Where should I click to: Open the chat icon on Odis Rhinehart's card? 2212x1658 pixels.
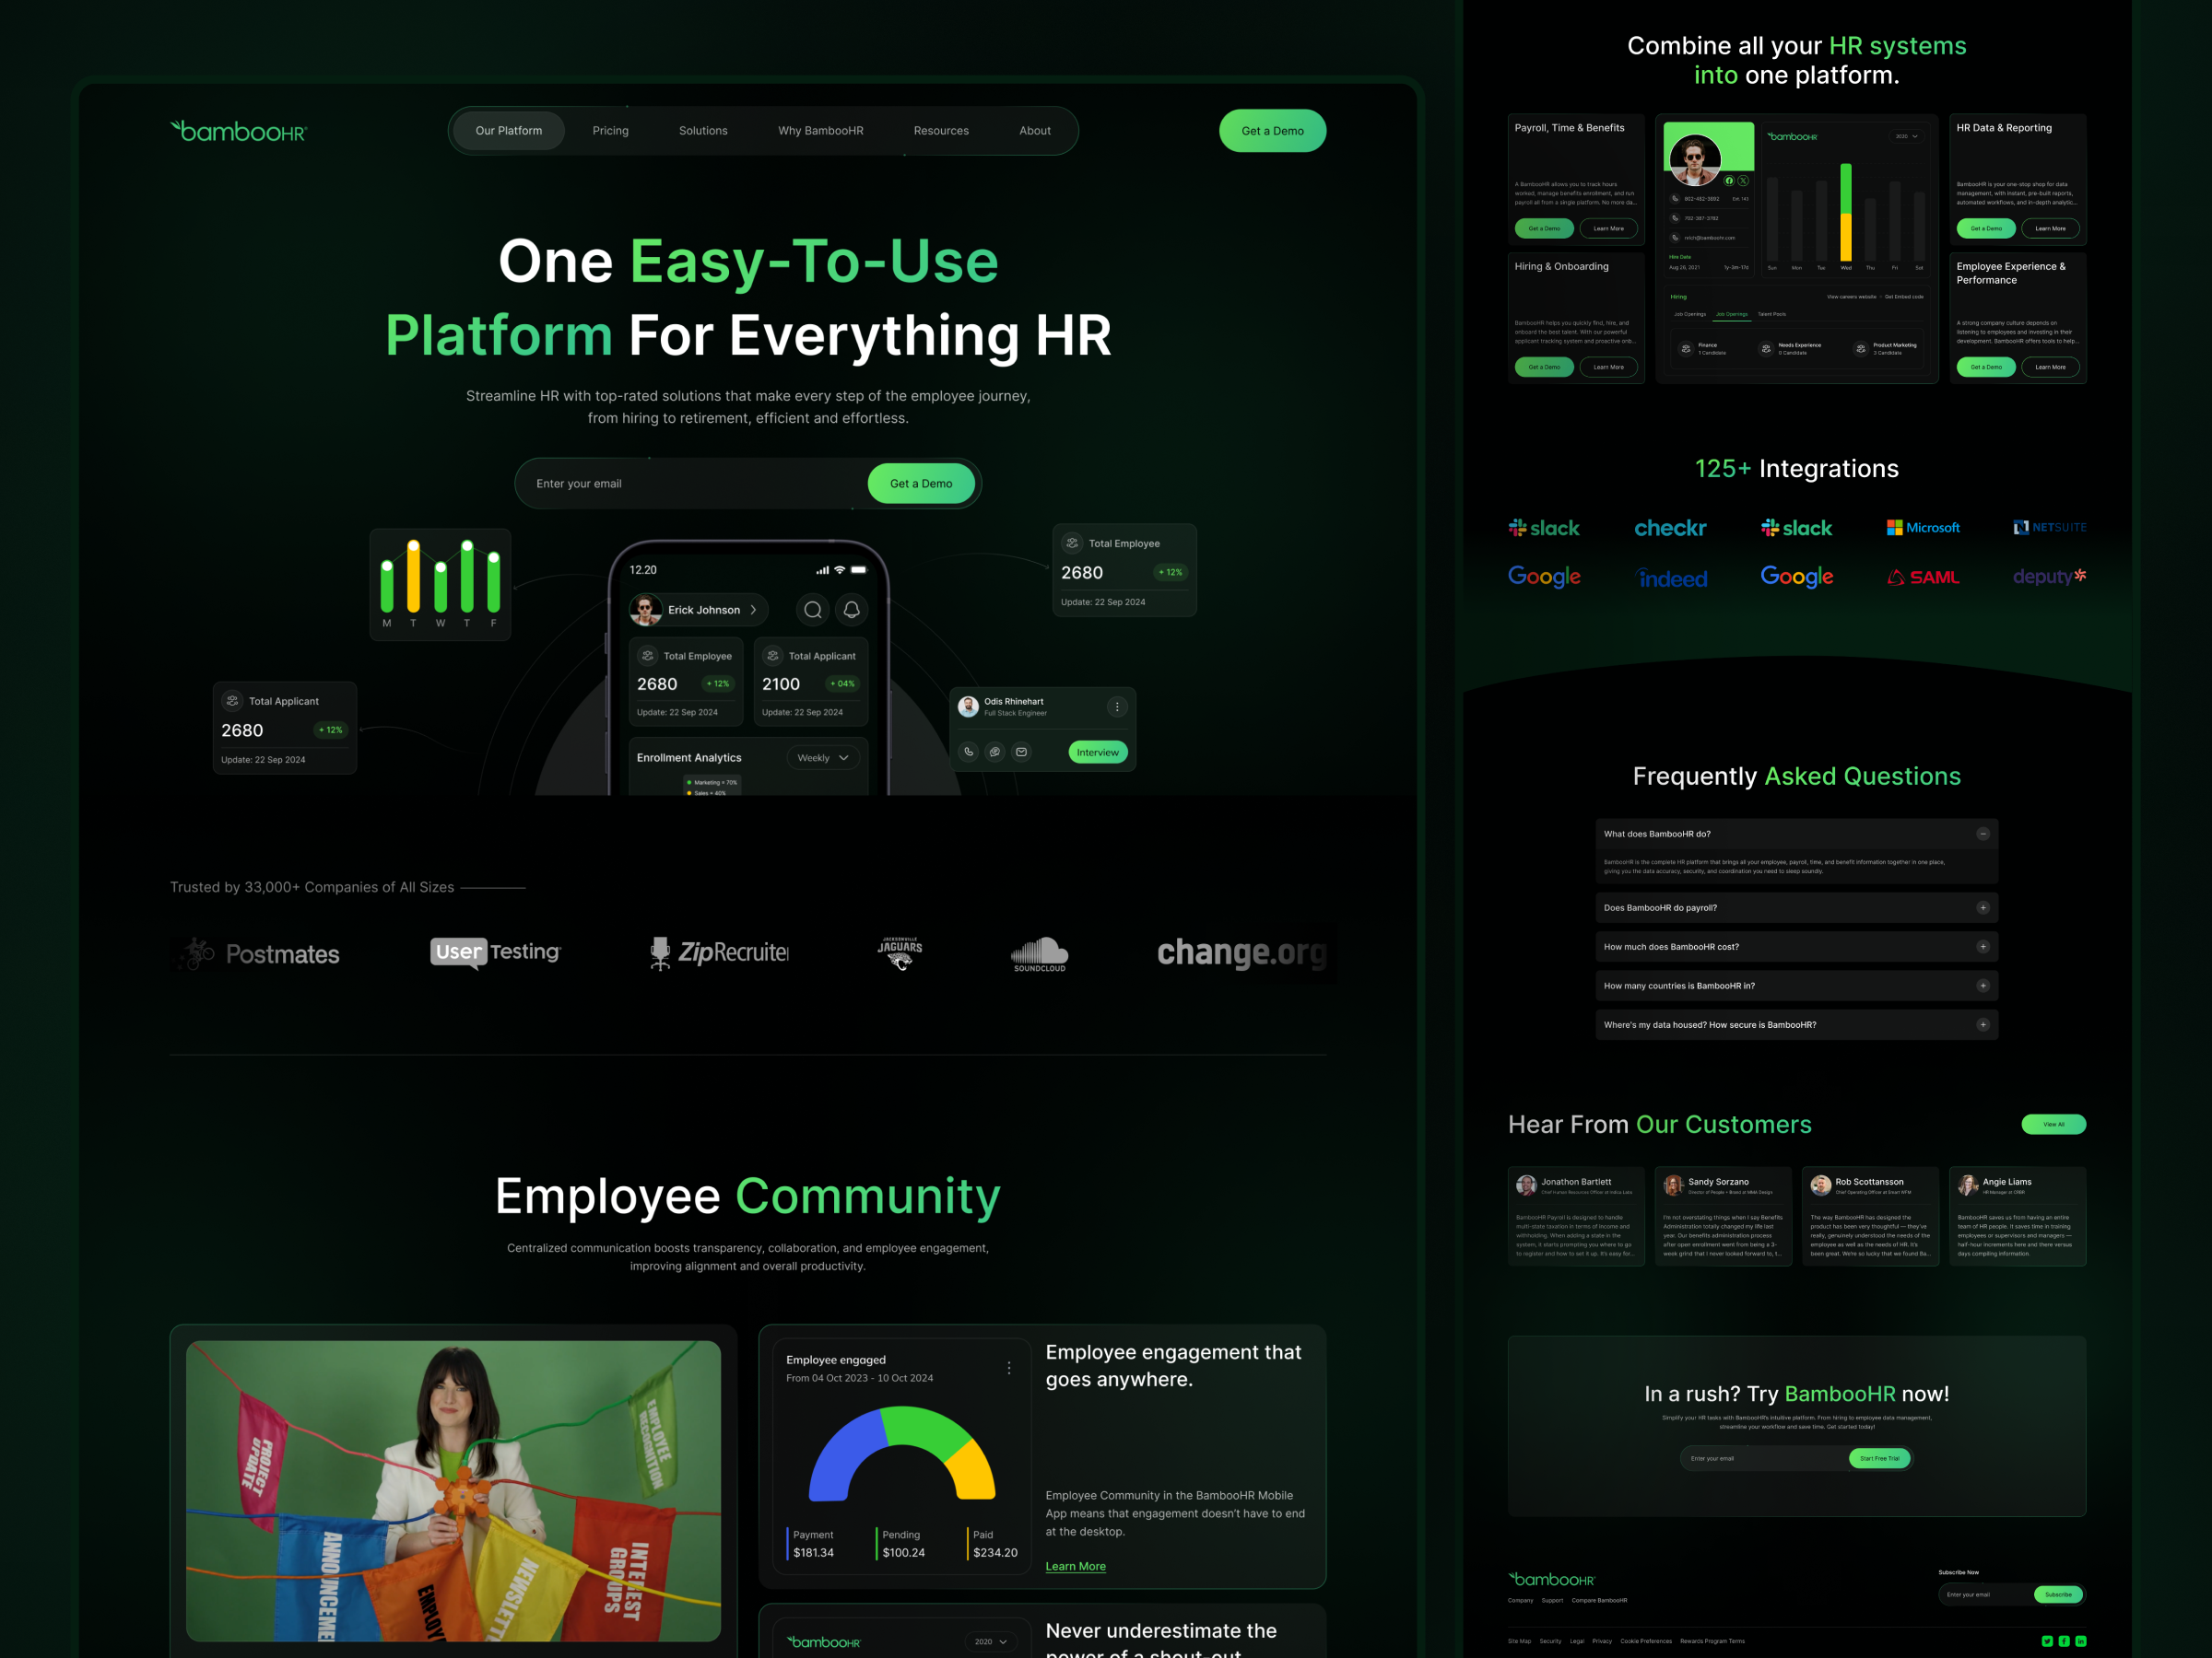pyautogui.click(x=996, y=753)
